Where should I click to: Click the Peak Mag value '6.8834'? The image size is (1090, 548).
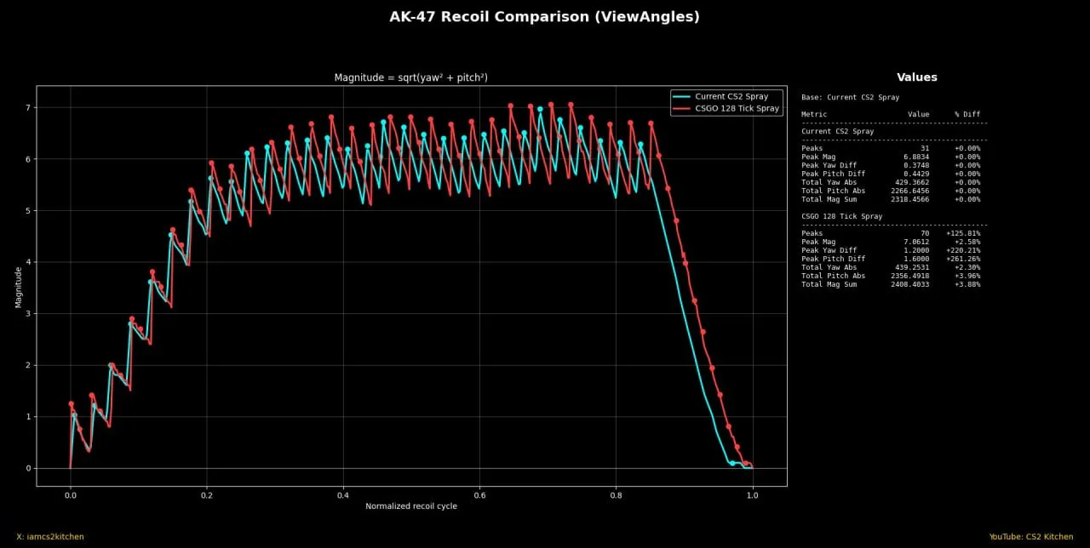[x=916, y=157]
